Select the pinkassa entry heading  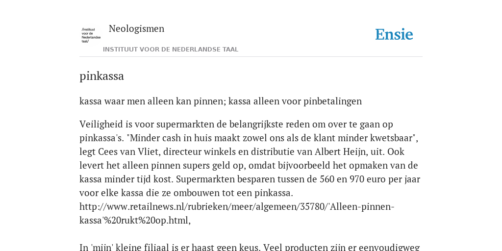pos(101,76)
